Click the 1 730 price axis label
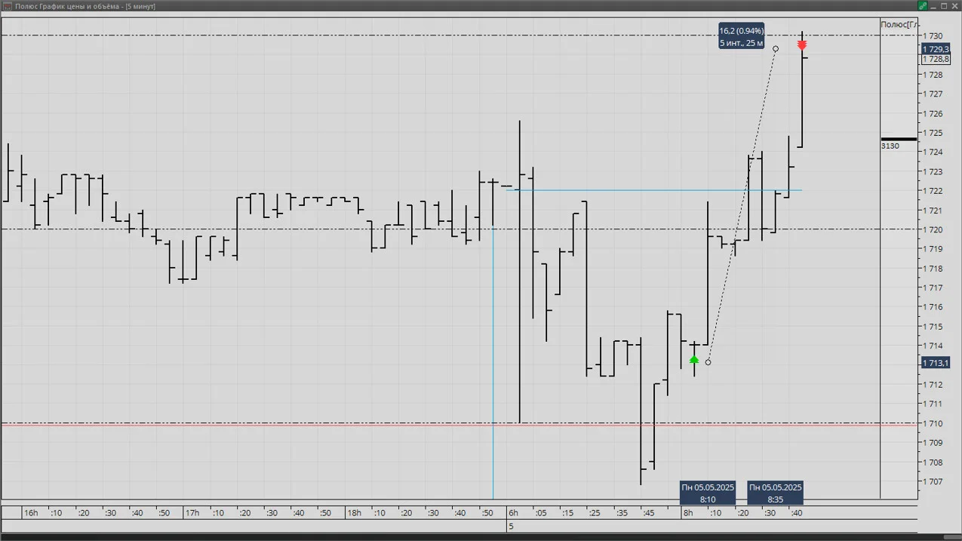 pyautogui.click(x=933, y=36)
